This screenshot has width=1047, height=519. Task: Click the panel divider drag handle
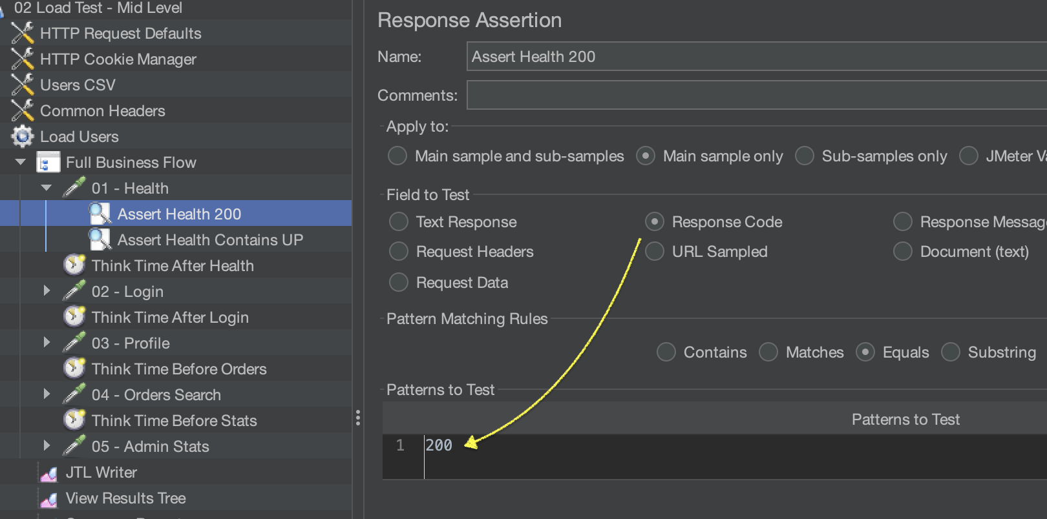[357, 418]
